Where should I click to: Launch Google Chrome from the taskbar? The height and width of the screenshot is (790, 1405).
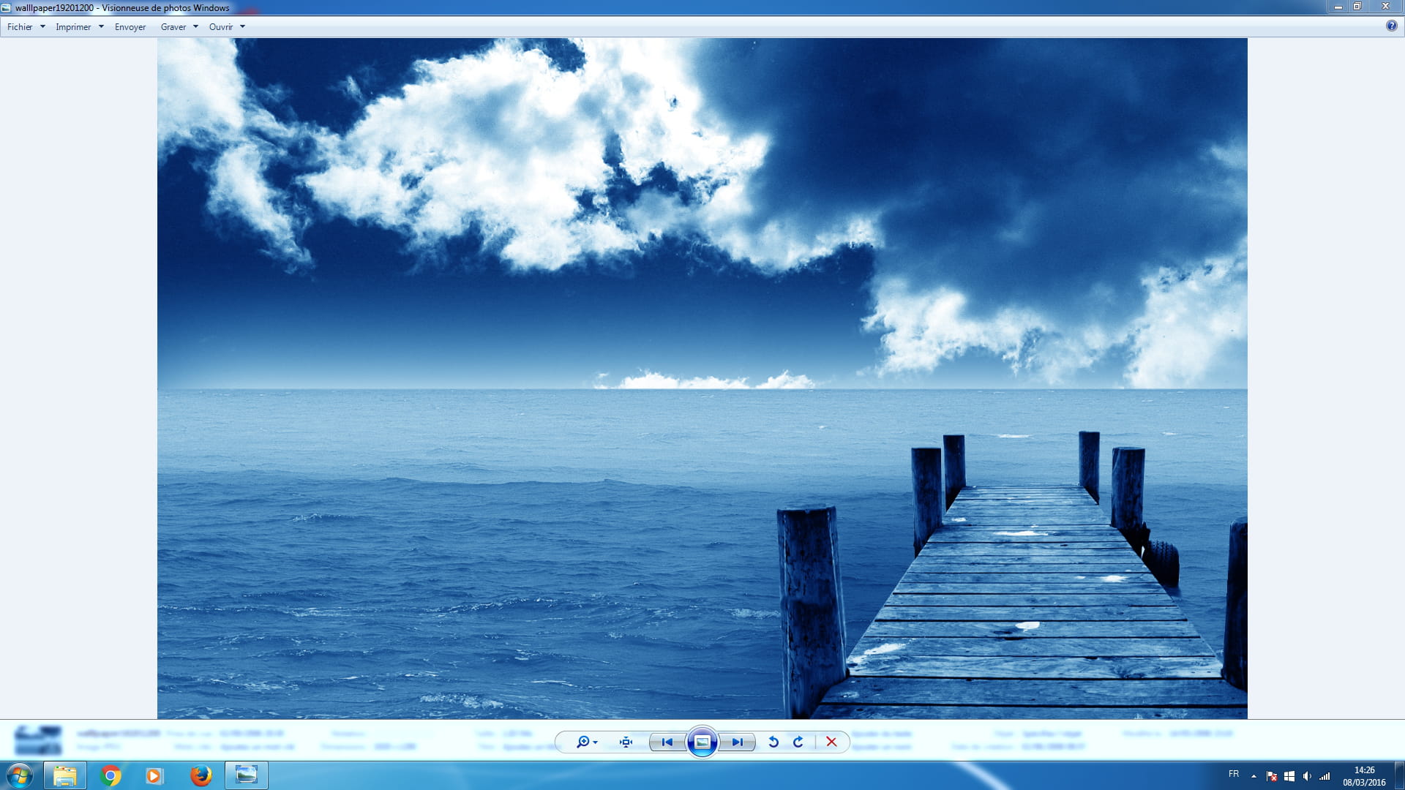(x=110, y=775)
